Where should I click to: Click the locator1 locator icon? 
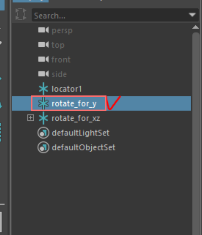click(x=43, y=89)
